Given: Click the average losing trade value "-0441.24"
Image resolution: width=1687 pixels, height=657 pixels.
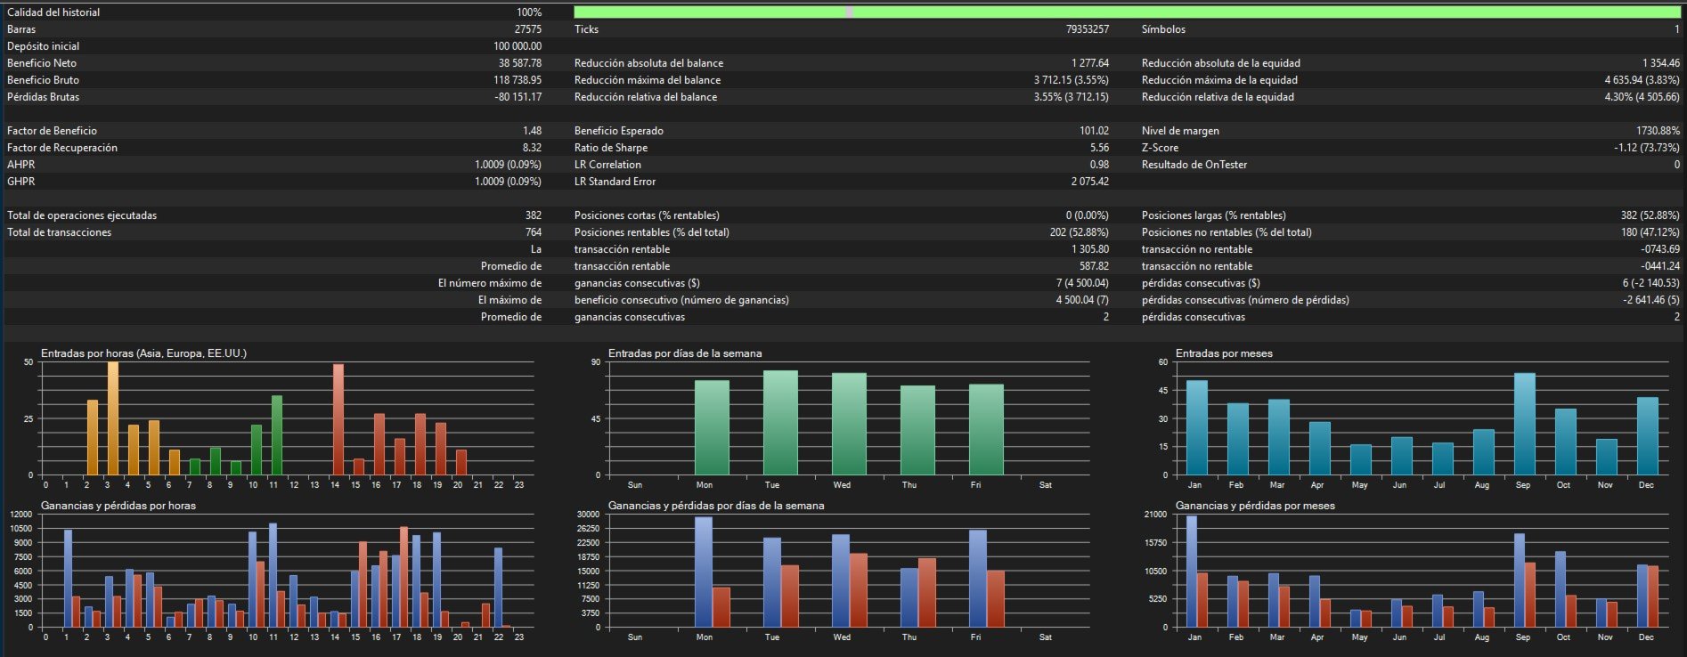Looking at the screenshot, I should [x=1660, y=266].
